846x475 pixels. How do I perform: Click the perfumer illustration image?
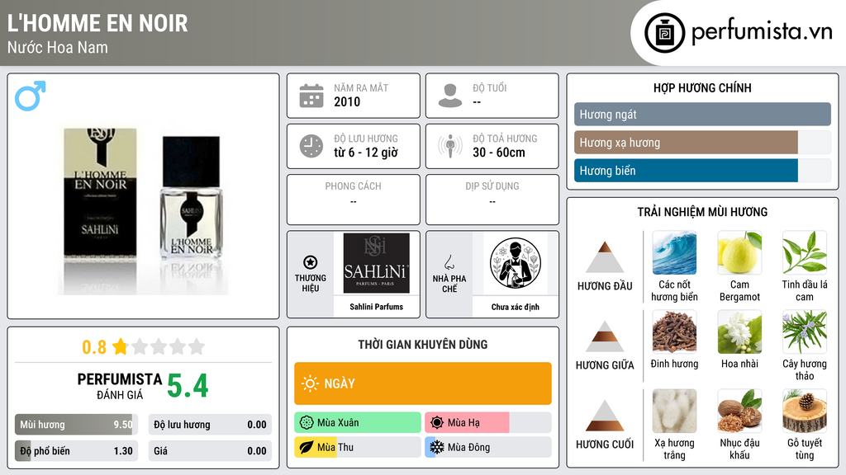(516, 263)
